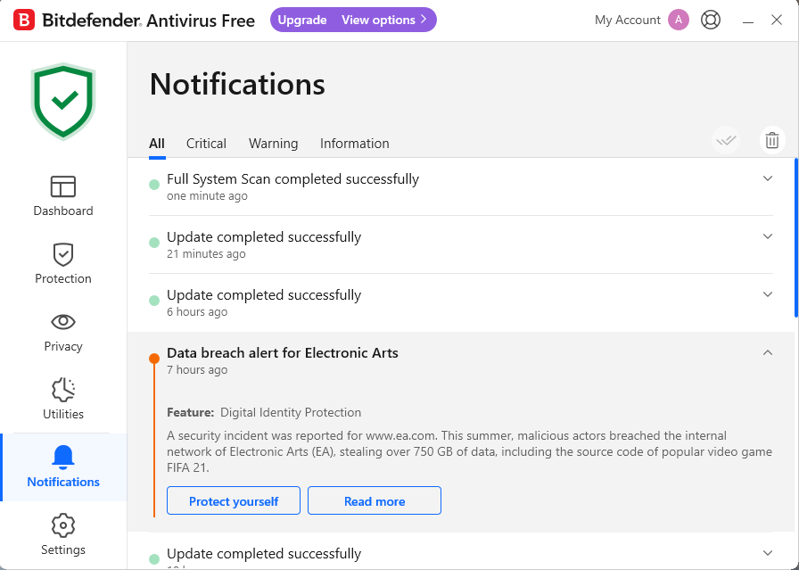This screenshot has width=799, height=570.
Task: Switch to the All notifications tab
Action: pyautogui.click(x=156, y=144)
